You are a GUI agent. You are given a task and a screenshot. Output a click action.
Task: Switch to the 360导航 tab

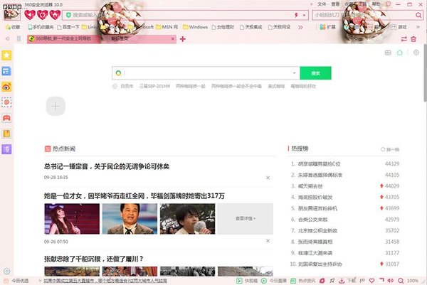pyautogui.click(x=63, y=39)
